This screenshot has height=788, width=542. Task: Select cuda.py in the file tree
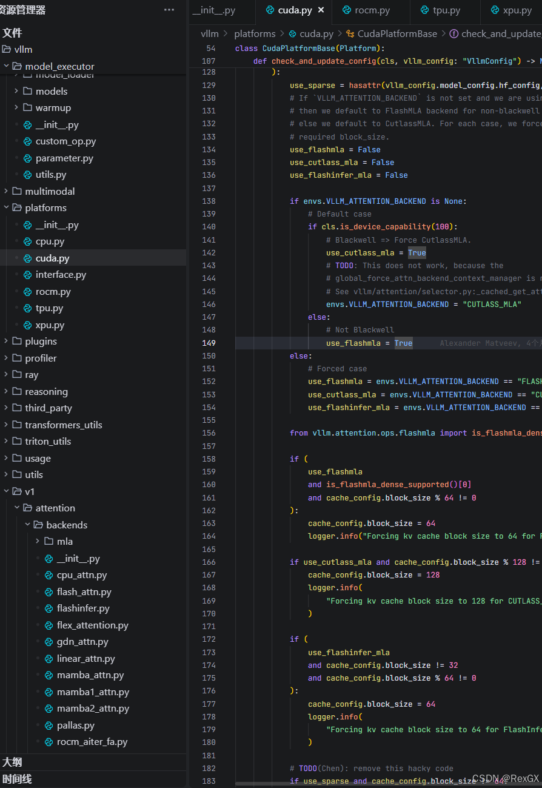click(52, 258)
